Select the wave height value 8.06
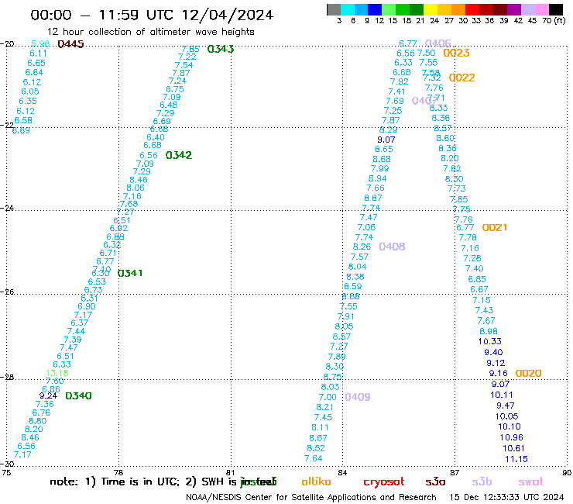573x504 pixels. click(x=136, y=188)
